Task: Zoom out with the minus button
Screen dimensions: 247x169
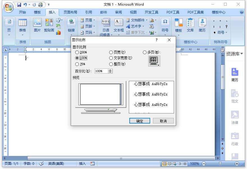Action: point(204,164)
